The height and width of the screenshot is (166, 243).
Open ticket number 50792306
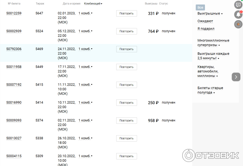tap(14, 49)
